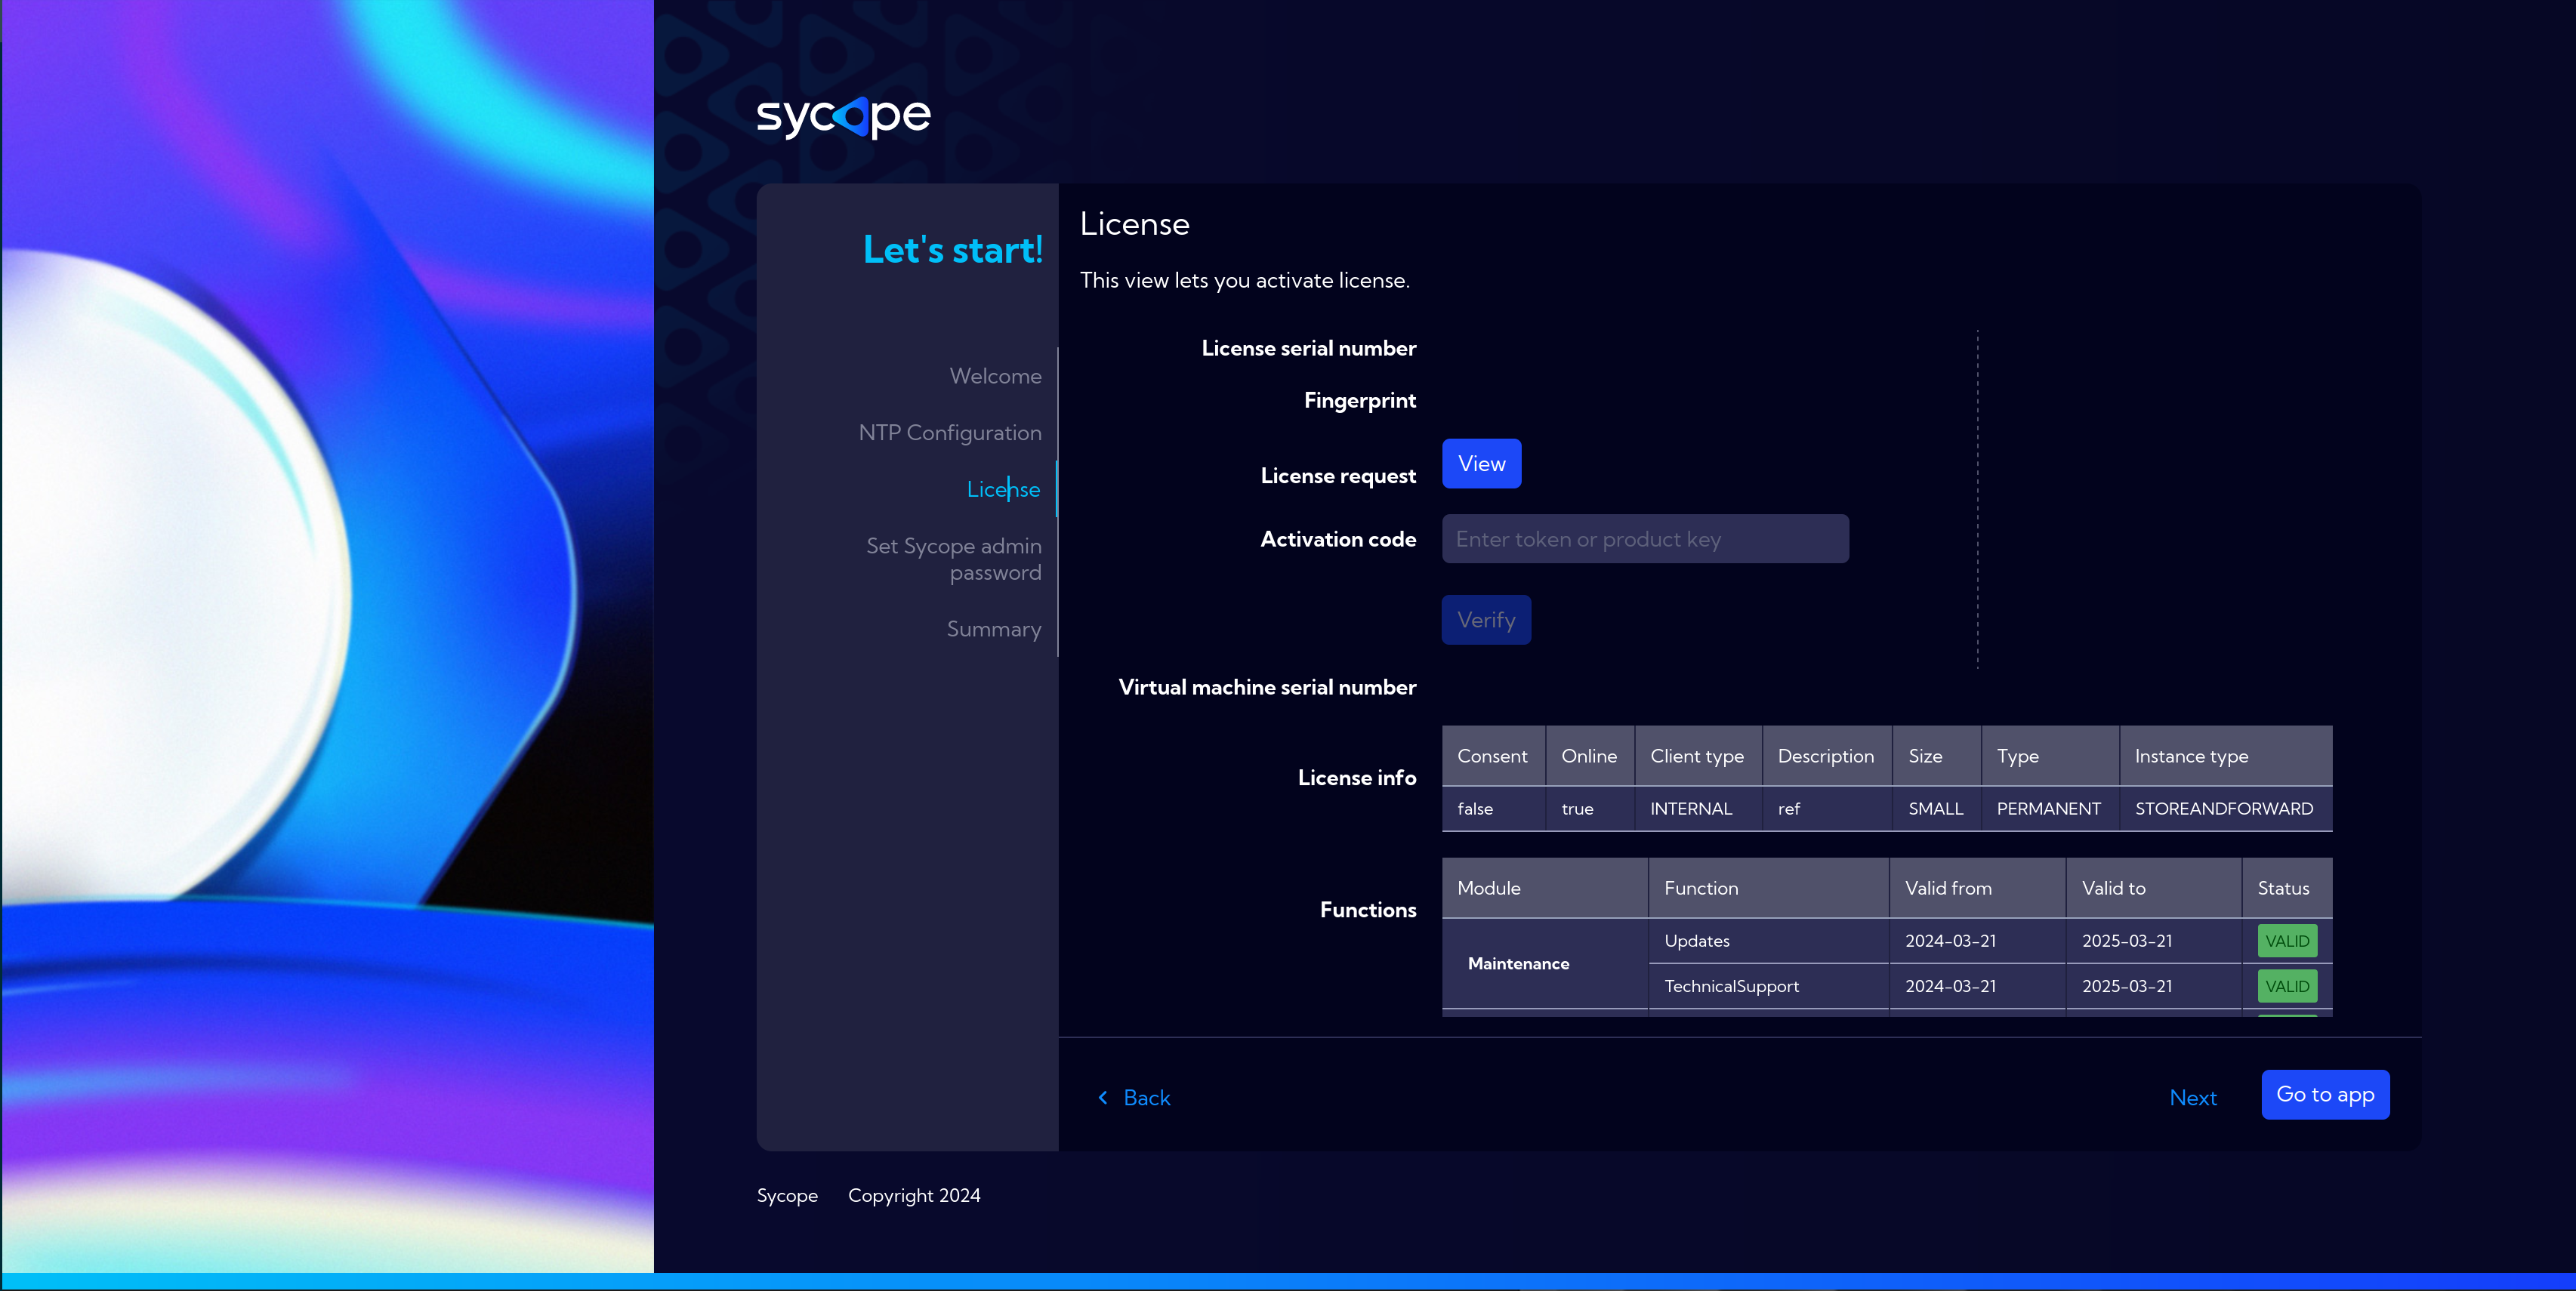The image size is (2576, 1291).
Task: Click the SMALL size cell
Action: pos(1936,808)
